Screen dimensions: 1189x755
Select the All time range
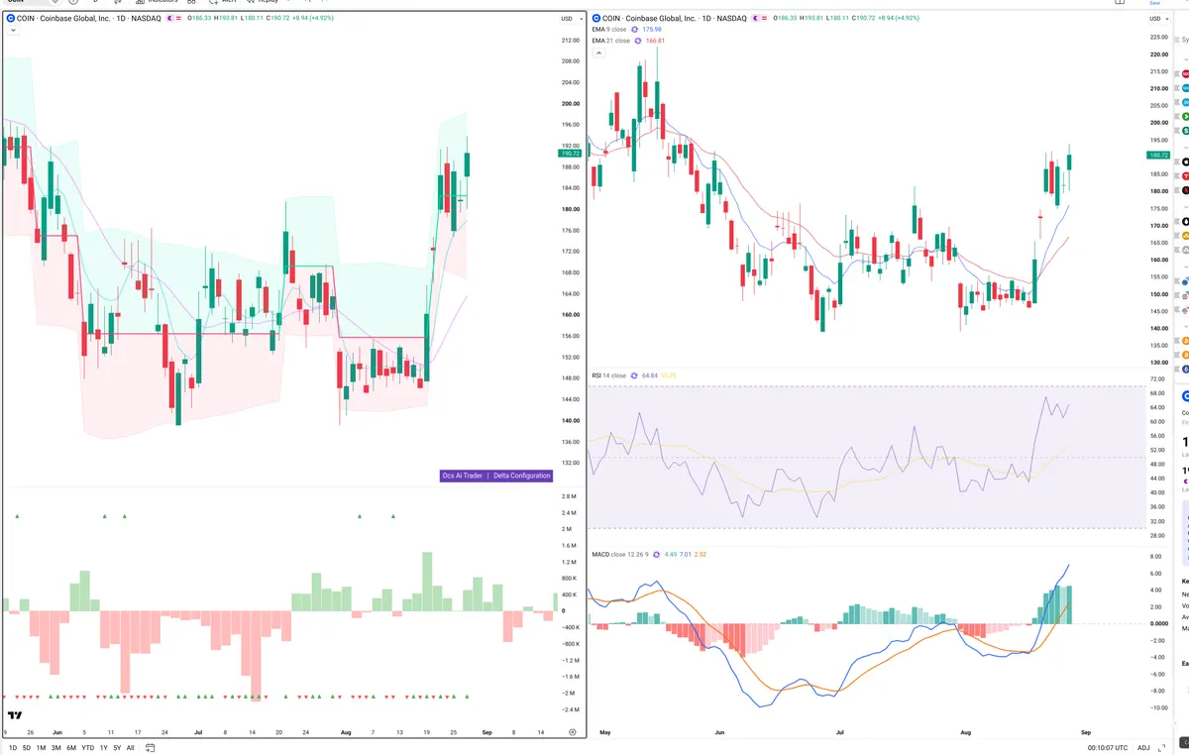[131, 747]
